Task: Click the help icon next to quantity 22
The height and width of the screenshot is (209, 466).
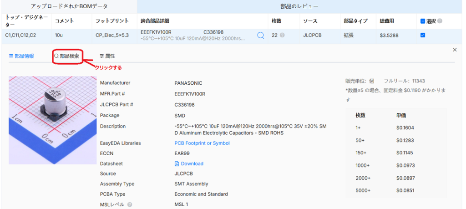Action: 282,35
